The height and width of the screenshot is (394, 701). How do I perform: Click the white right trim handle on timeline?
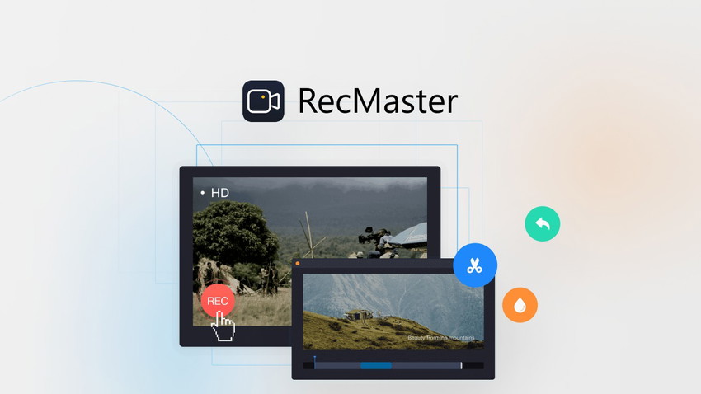click(461, 365)
